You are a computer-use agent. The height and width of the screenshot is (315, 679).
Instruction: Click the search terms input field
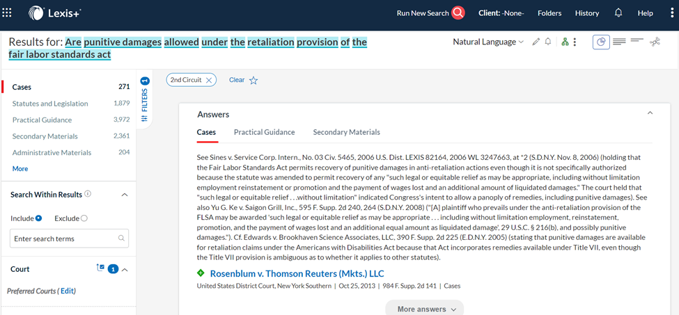click(x=69, y=239)
